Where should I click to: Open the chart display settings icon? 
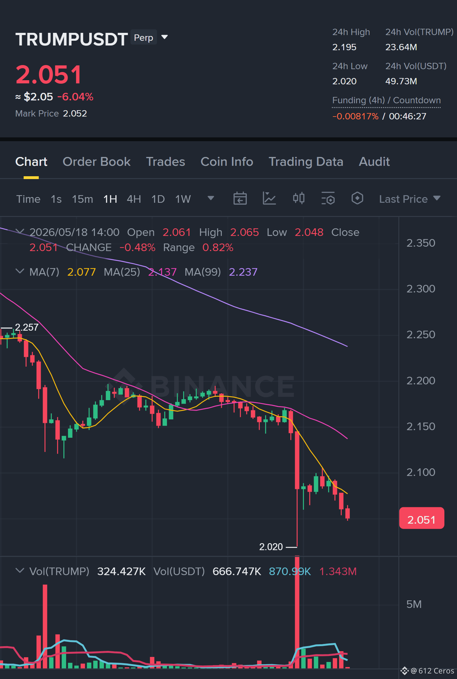coord(328,199)
